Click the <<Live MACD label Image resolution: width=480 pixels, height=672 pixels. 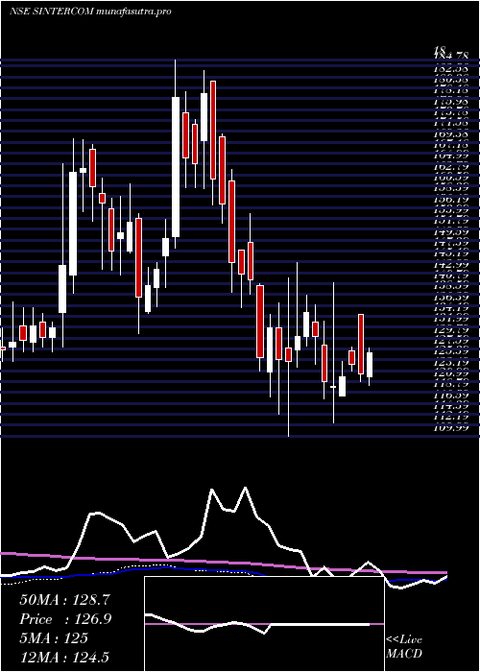404,646
